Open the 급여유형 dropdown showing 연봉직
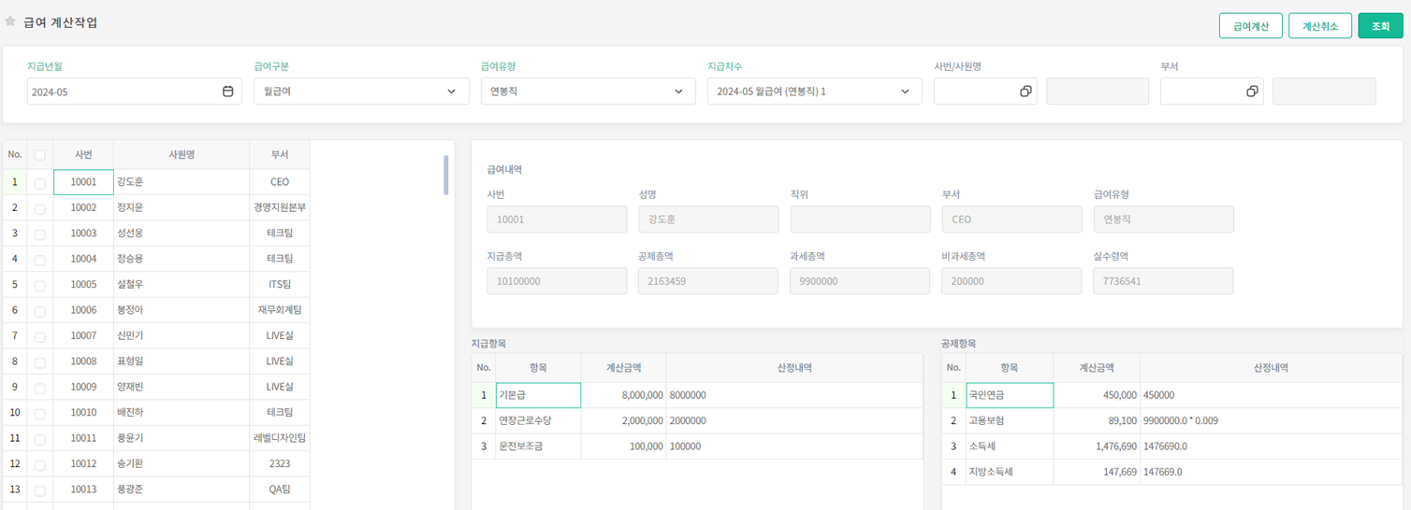The height and width of the screenshot is (510, 1411). click(587, 92)
